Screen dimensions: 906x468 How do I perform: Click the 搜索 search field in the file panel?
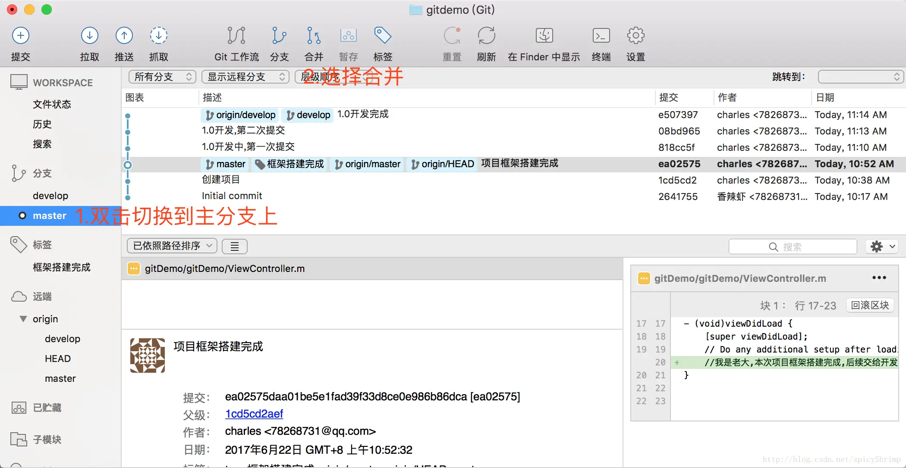click(x=792, y=247)
